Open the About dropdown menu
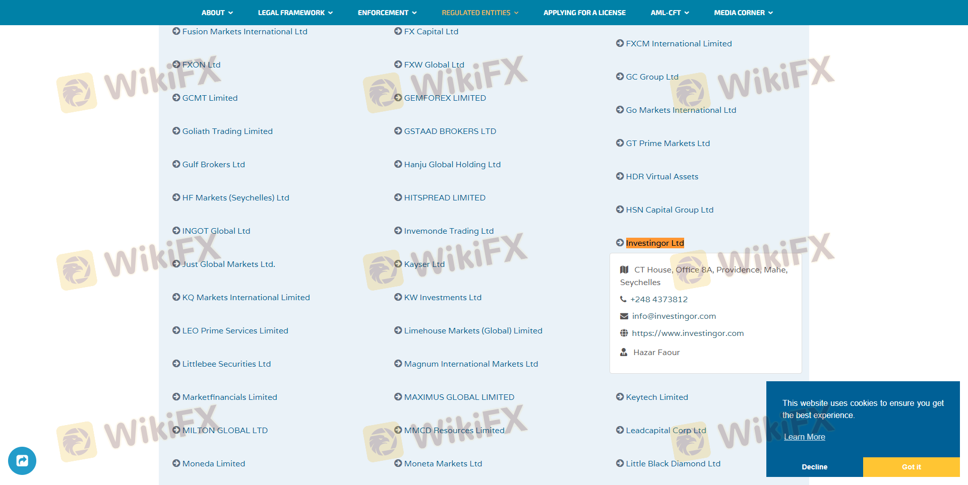968x485 pixels. [x=217, y=13]
